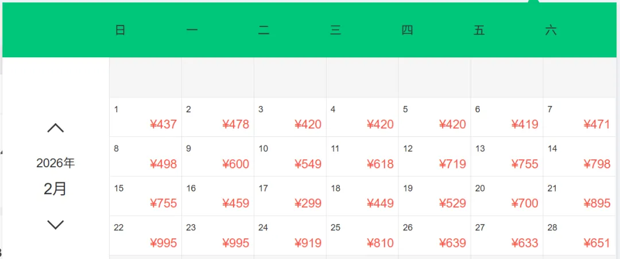The height and width of the screenshot is (259, 620).
Task: Select February 25 at ¥810
Action: pos(362,236)
